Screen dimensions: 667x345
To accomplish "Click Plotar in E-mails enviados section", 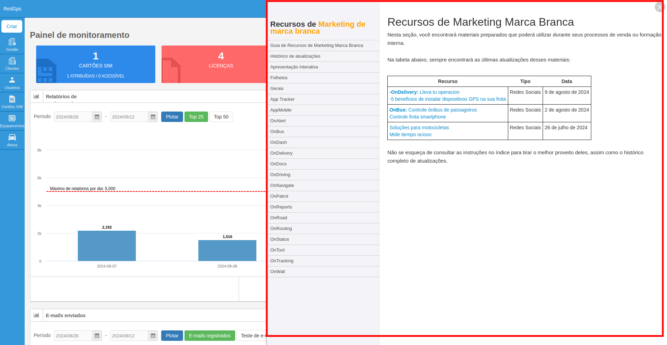I will (172, 336).
